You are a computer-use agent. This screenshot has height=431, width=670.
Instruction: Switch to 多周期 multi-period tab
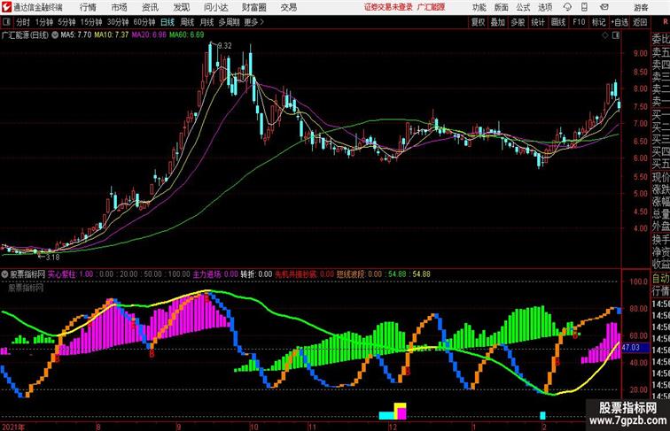click(229, 22)
